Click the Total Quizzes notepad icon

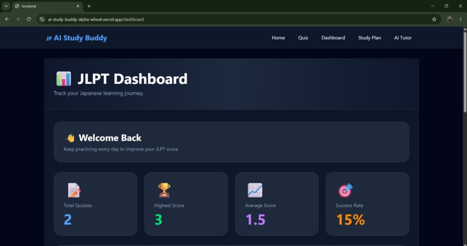coord(74,190)
